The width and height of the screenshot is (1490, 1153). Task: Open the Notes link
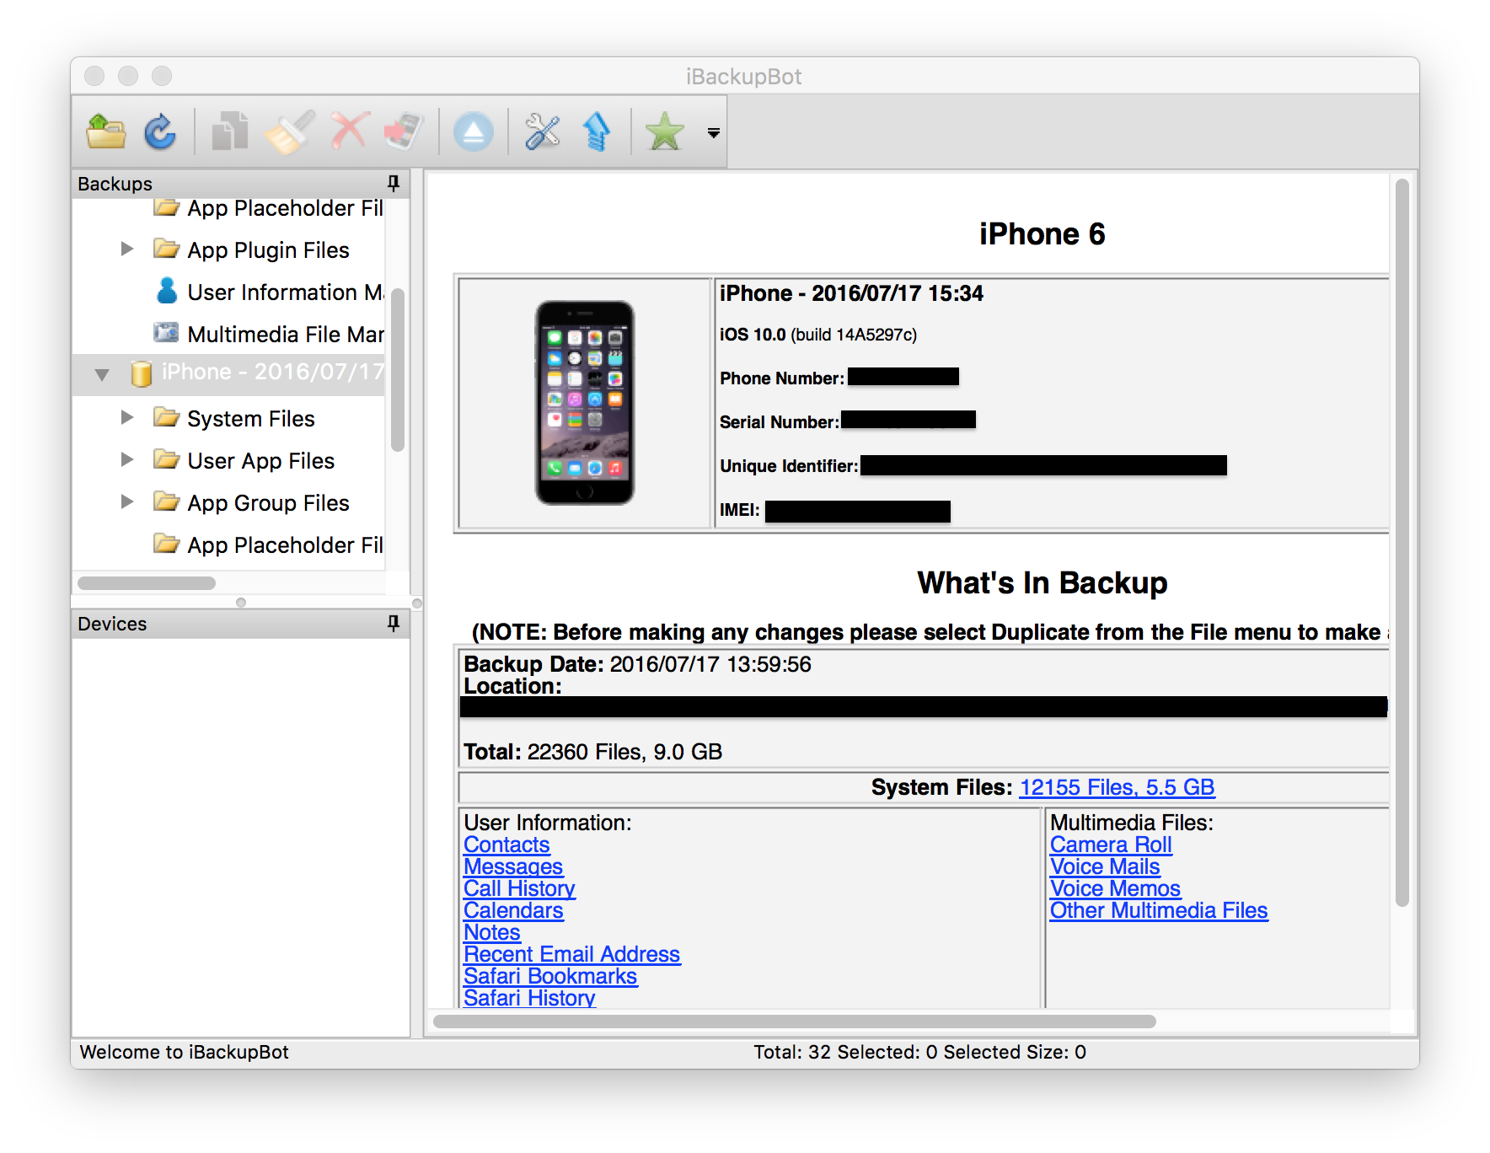click(492, 932)
